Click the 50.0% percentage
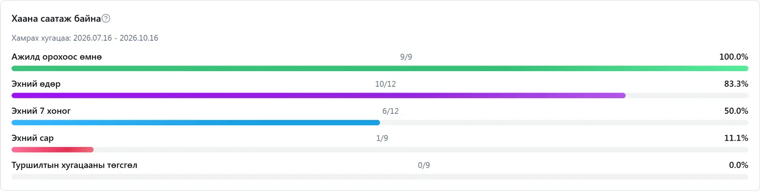 tap(736, 111)
